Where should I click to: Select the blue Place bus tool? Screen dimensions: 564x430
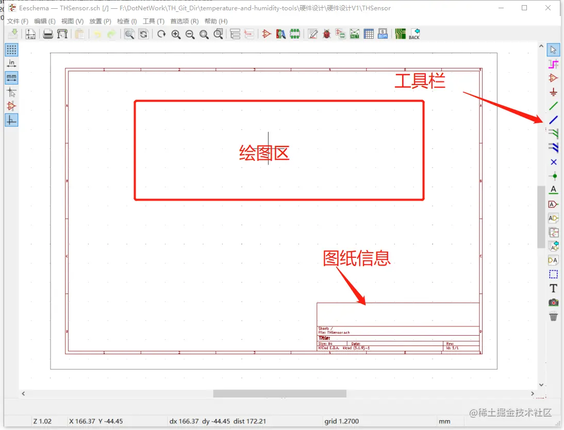[553, 120]
